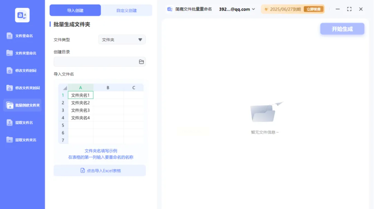Screen dimensions: 386x209
Task: Click the 开始生成 button
Action: click(x=342, y=29)
